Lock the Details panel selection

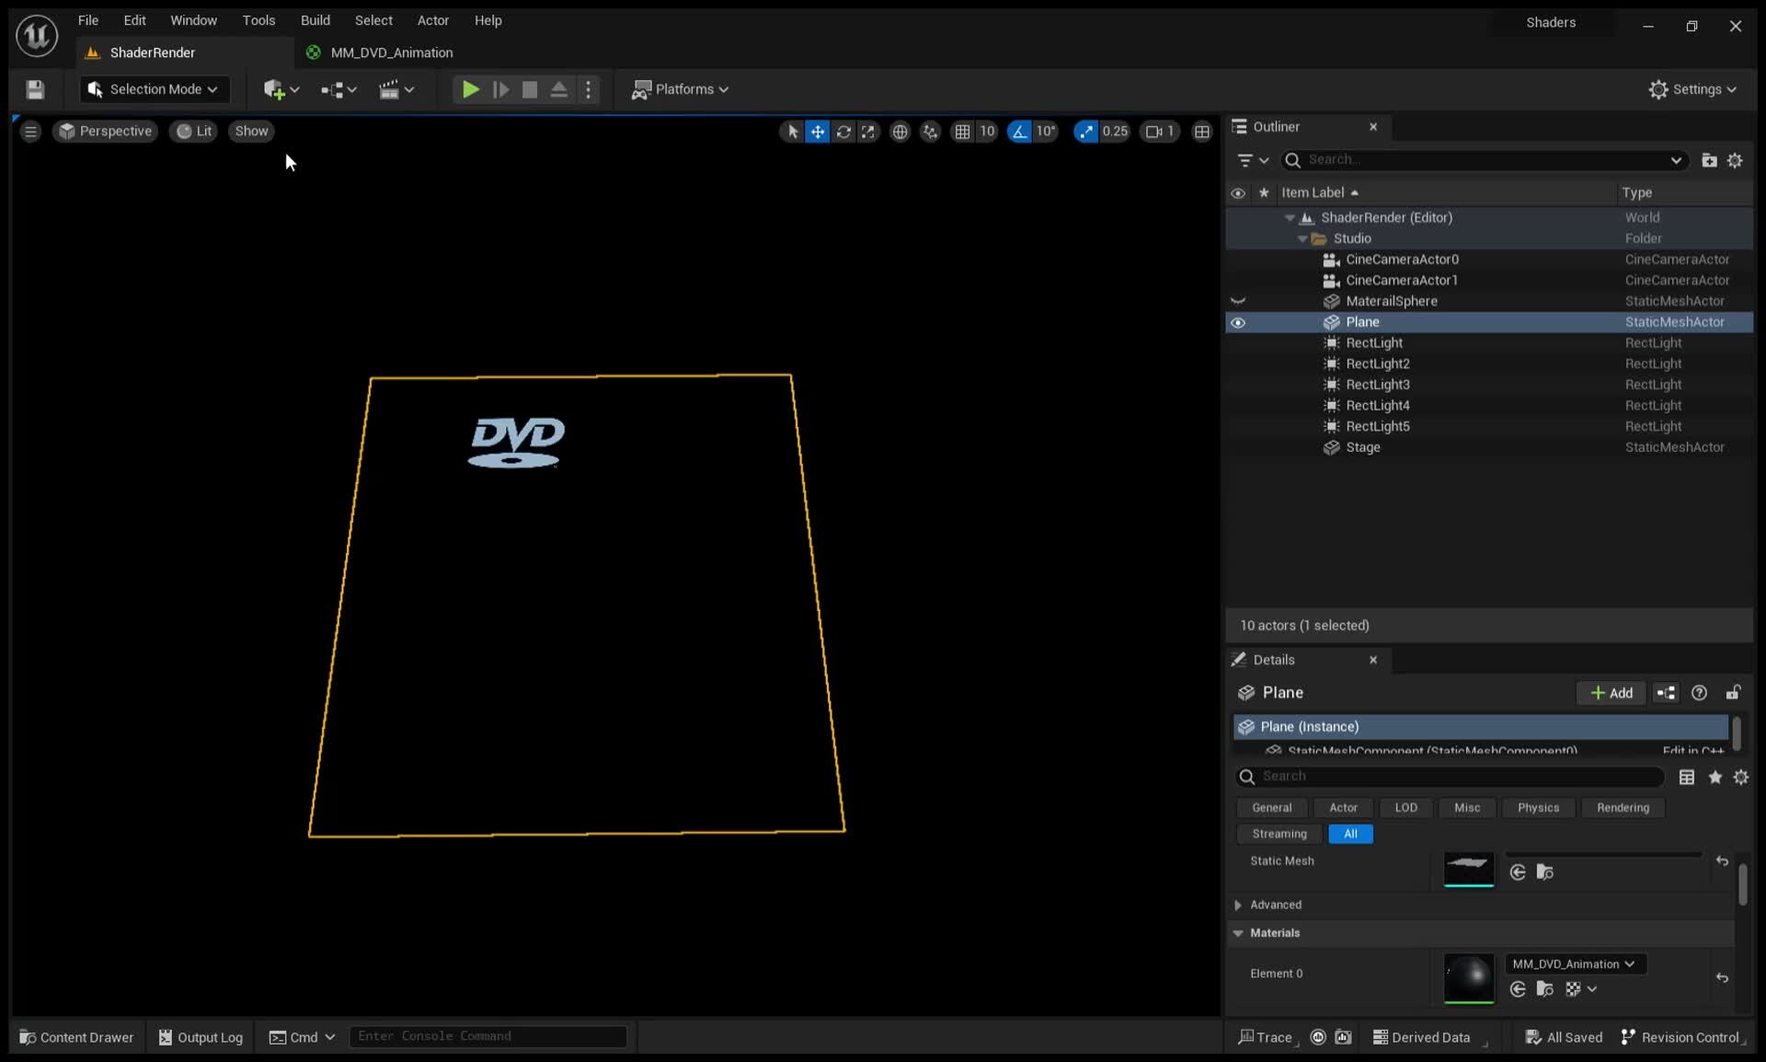click(1733, 693)
